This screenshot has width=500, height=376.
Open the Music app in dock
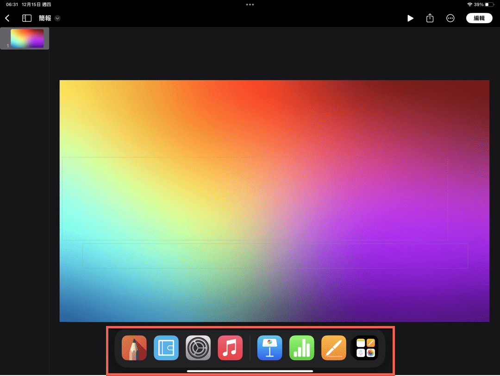point(230,348)
